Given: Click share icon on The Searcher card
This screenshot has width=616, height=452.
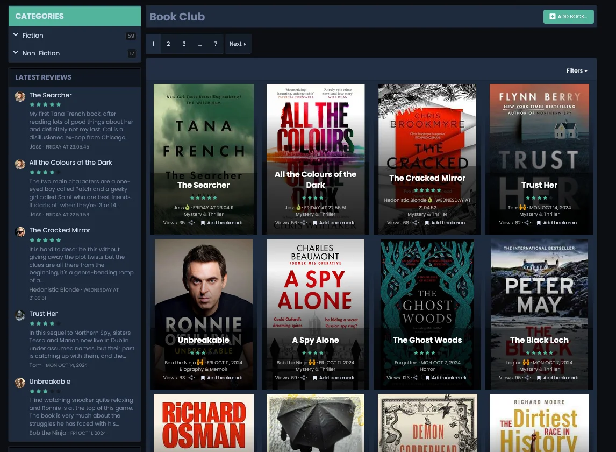Looking at the screenshot, I should point(191,223).
